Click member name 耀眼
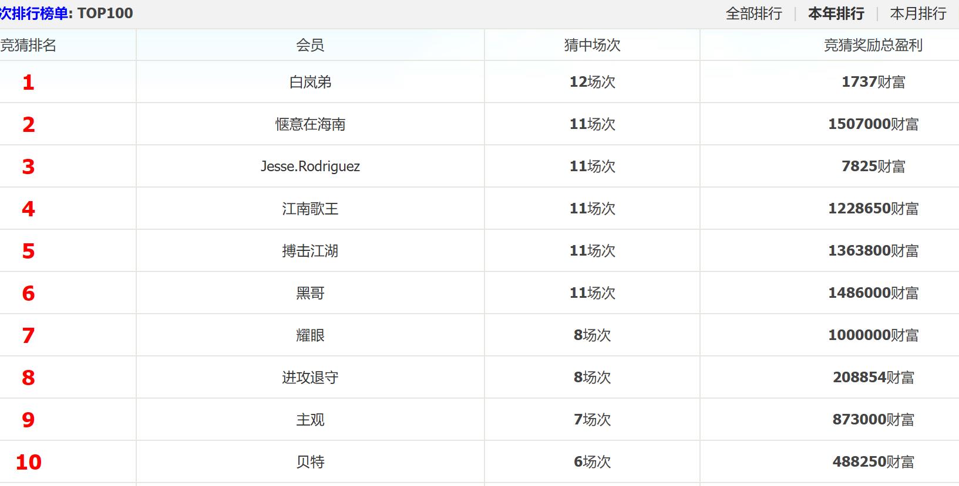959x486 pixels. 310,335
